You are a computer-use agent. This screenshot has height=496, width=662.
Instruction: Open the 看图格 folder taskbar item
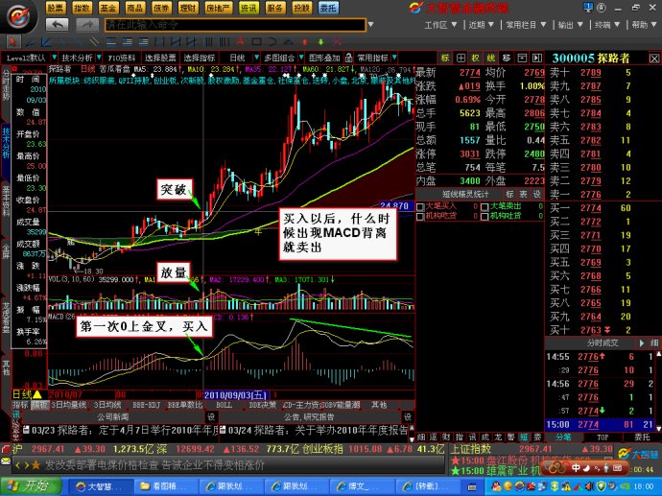165,486
